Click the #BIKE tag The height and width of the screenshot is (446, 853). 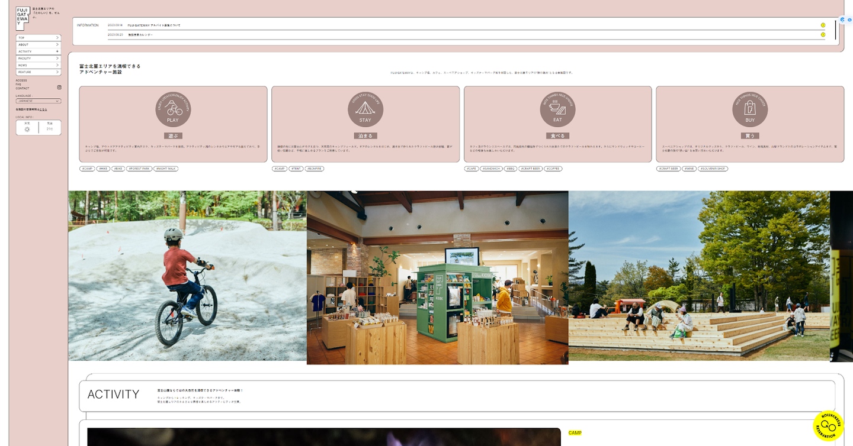(x=118, y=169)
